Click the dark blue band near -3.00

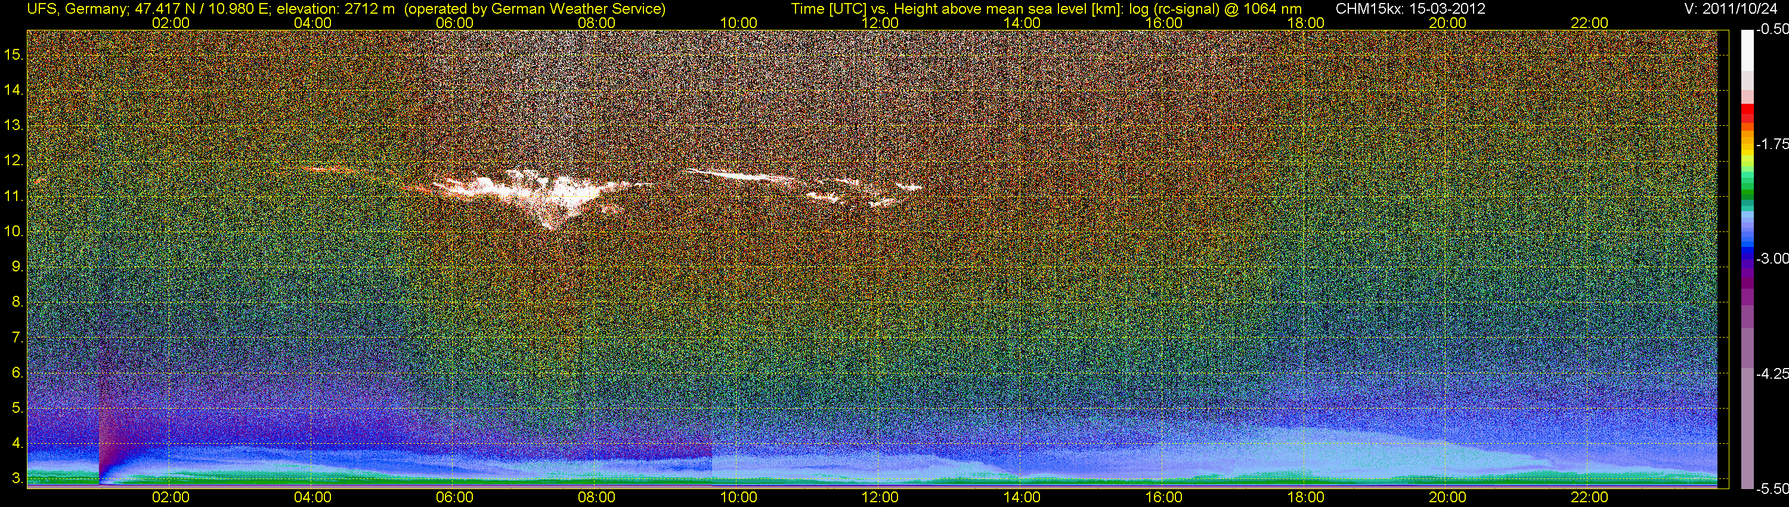click(1747, 258)
